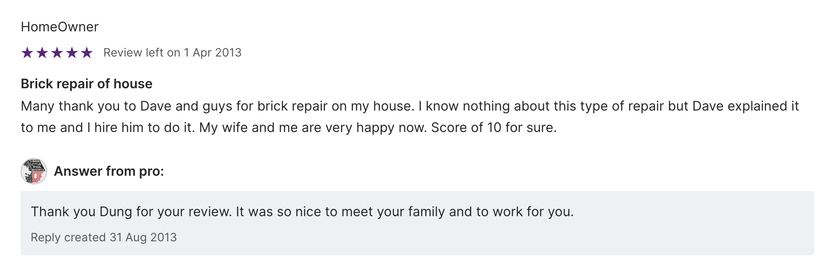Click the 'Thank you Dung' reply text
This screenshot has width=839, height=264.
(302, 212)
